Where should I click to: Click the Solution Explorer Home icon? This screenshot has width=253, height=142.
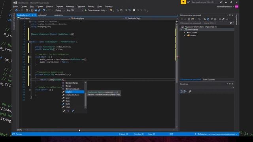pyautogui.click(x=189, y=19)
